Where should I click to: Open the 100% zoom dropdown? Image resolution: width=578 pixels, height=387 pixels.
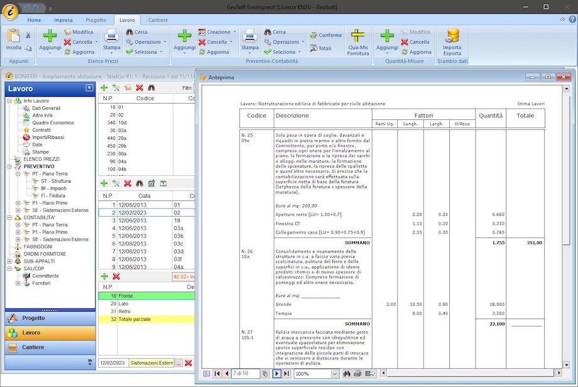335,374
